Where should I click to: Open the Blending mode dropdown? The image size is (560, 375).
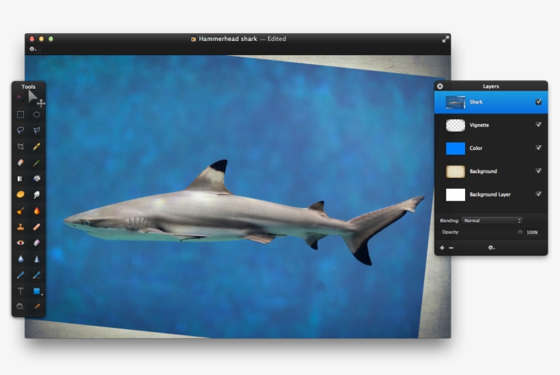492,221
